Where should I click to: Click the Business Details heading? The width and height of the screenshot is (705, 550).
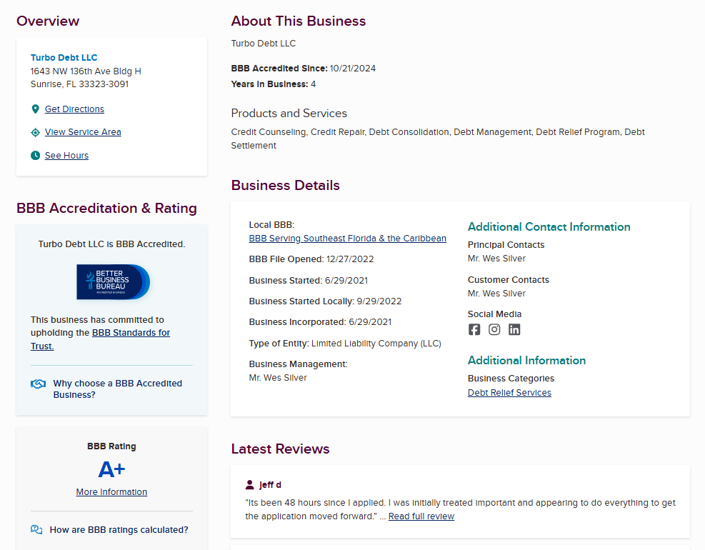[286, 185]
